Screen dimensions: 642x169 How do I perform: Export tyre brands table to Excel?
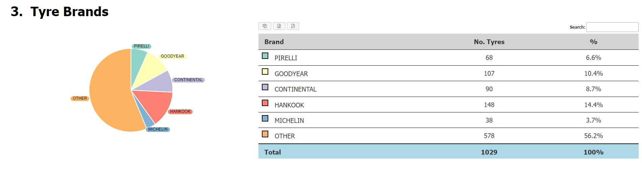pos(279,26)
